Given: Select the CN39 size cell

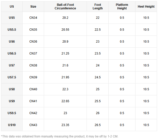Looking at the screenshot, I should pos(33,77).
